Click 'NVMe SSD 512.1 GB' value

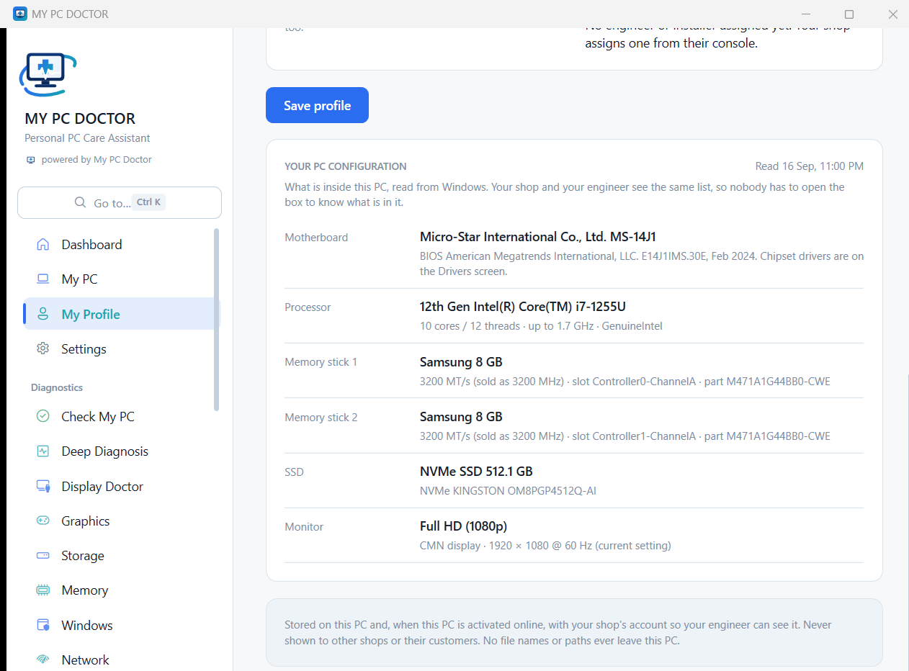(x=476, y=472)
